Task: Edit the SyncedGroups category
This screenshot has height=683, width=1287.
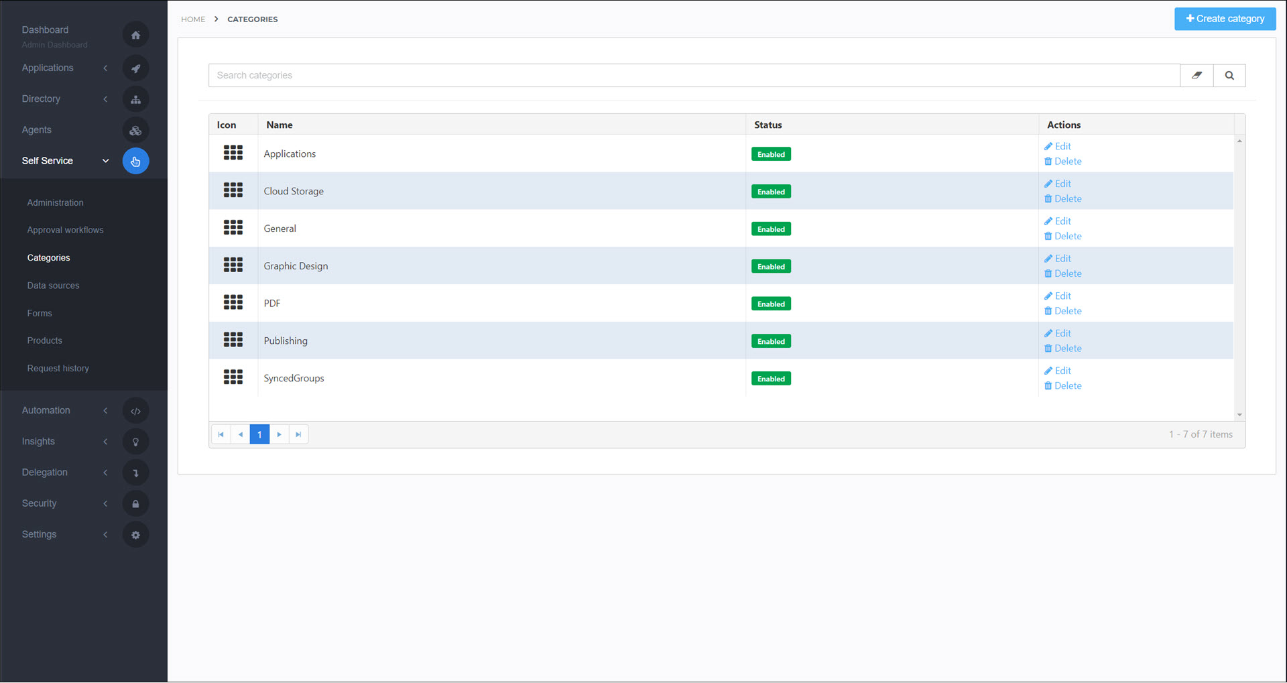Action: [x=1058, y=371]
